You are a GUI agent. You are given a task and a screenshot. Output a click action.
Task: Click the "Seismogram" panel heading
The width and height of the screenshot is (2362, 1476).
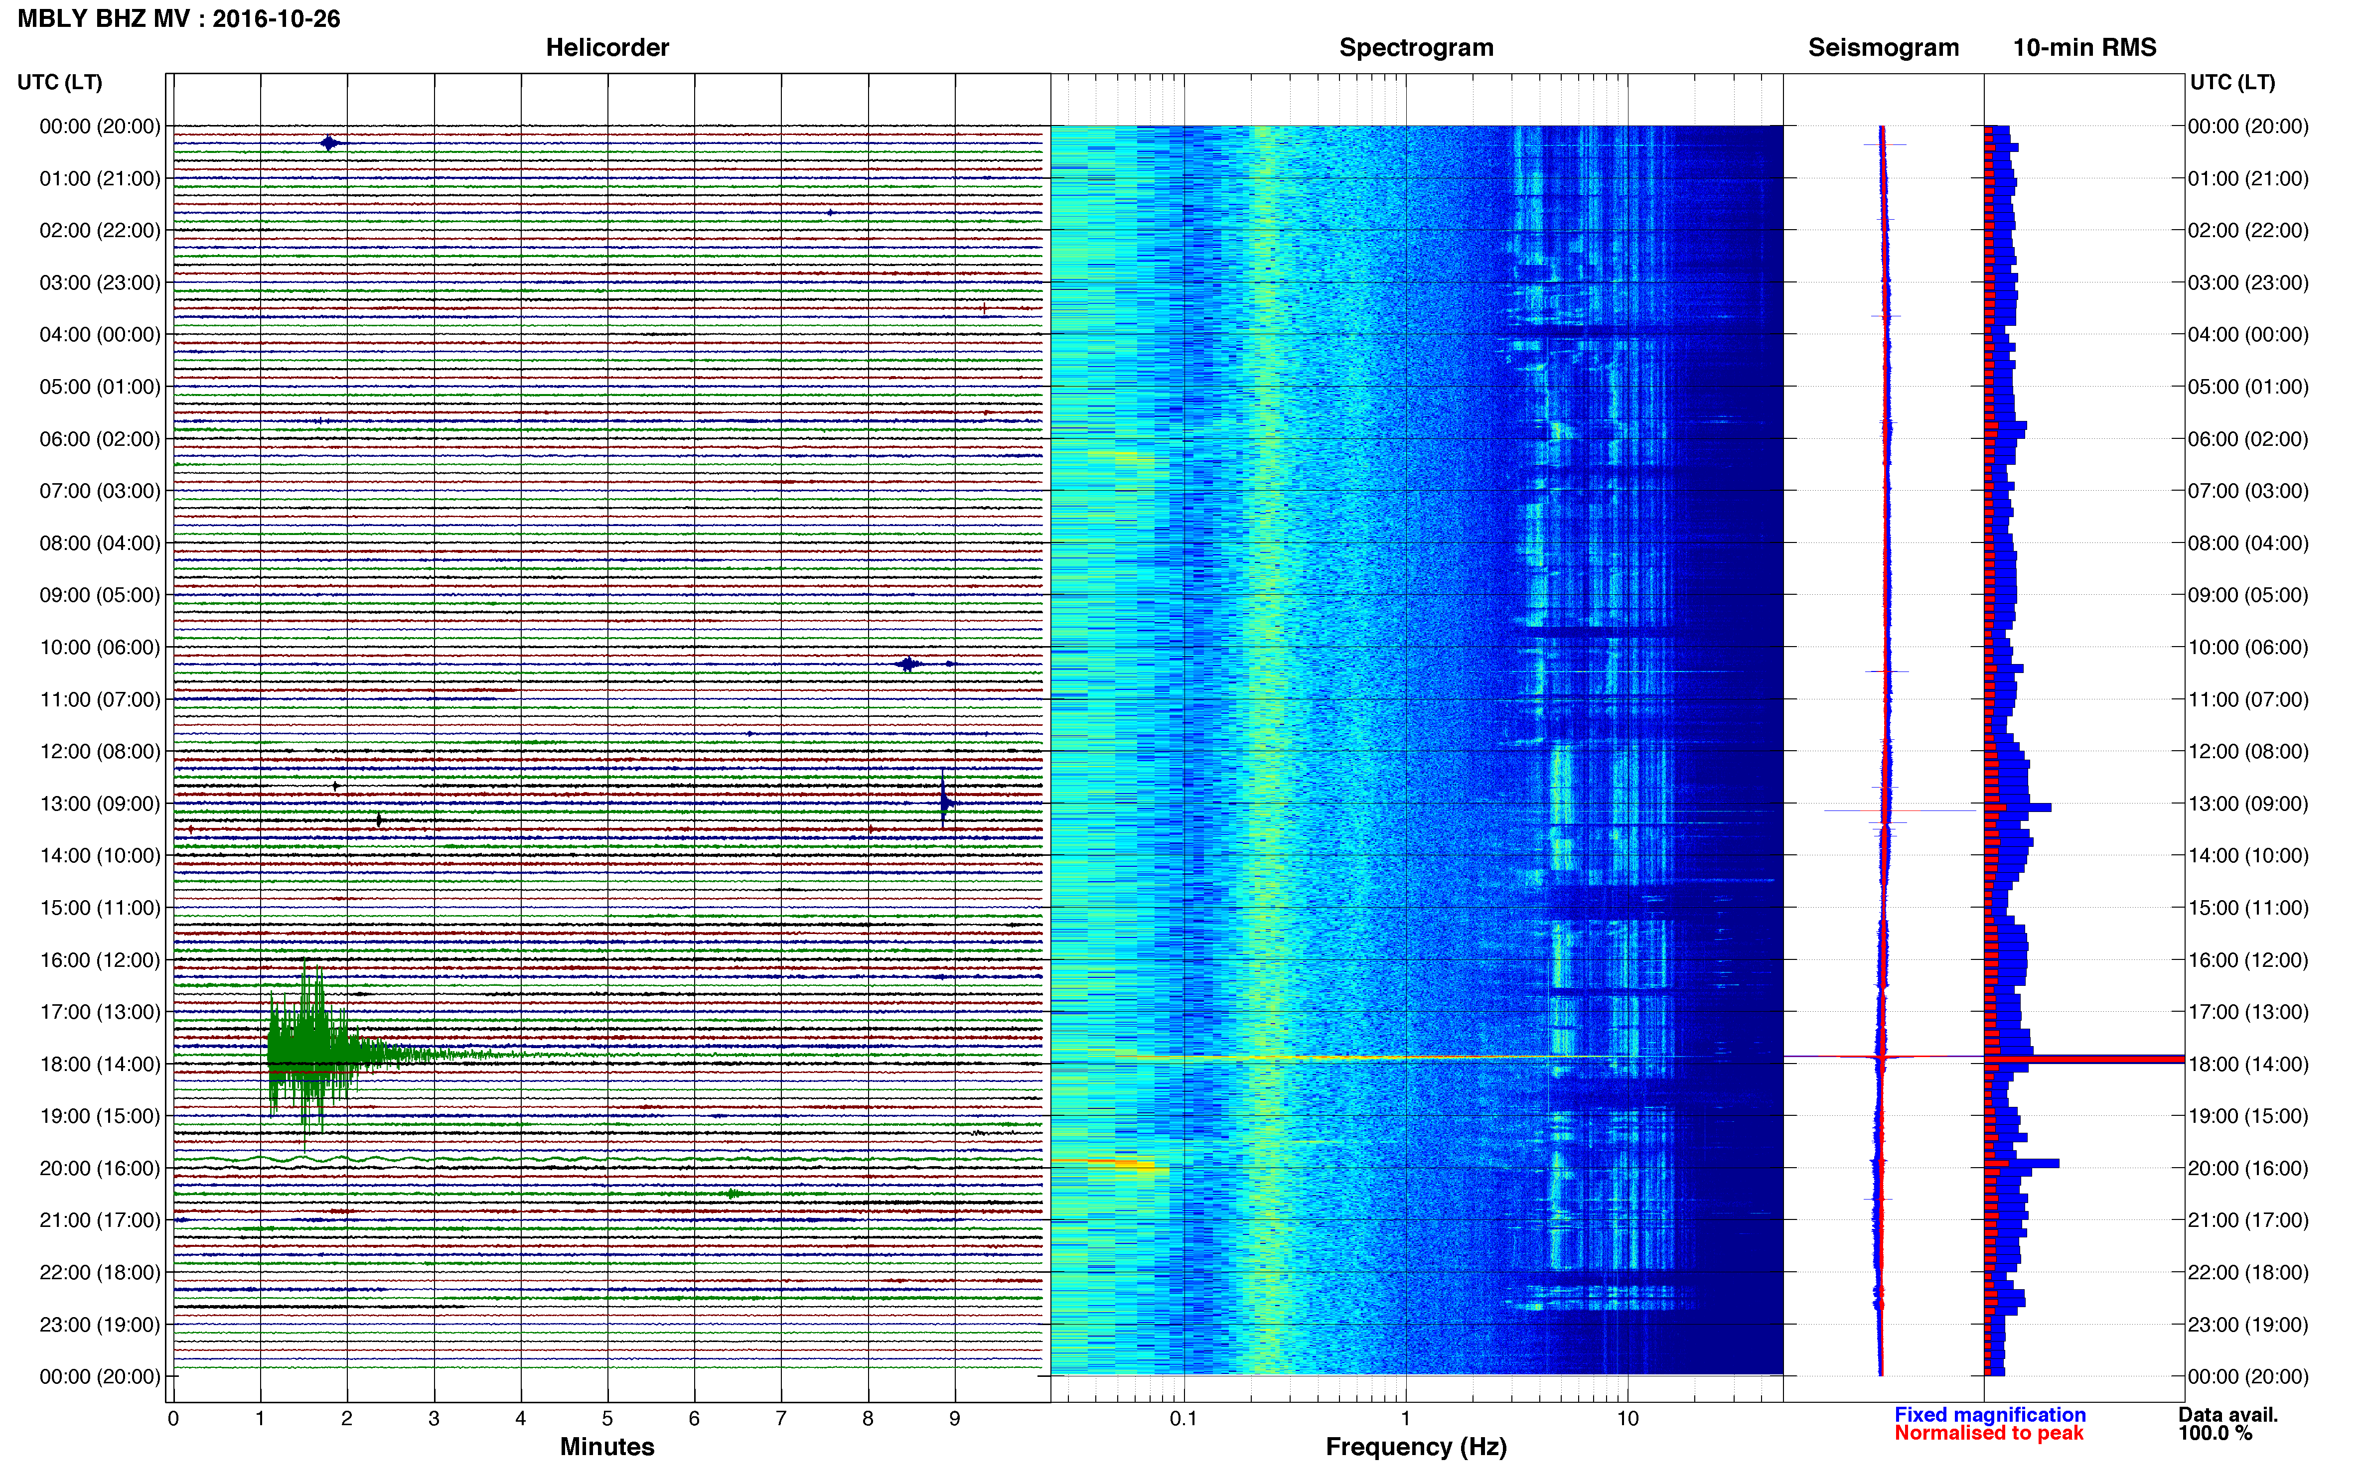(x=1883, y=48)
